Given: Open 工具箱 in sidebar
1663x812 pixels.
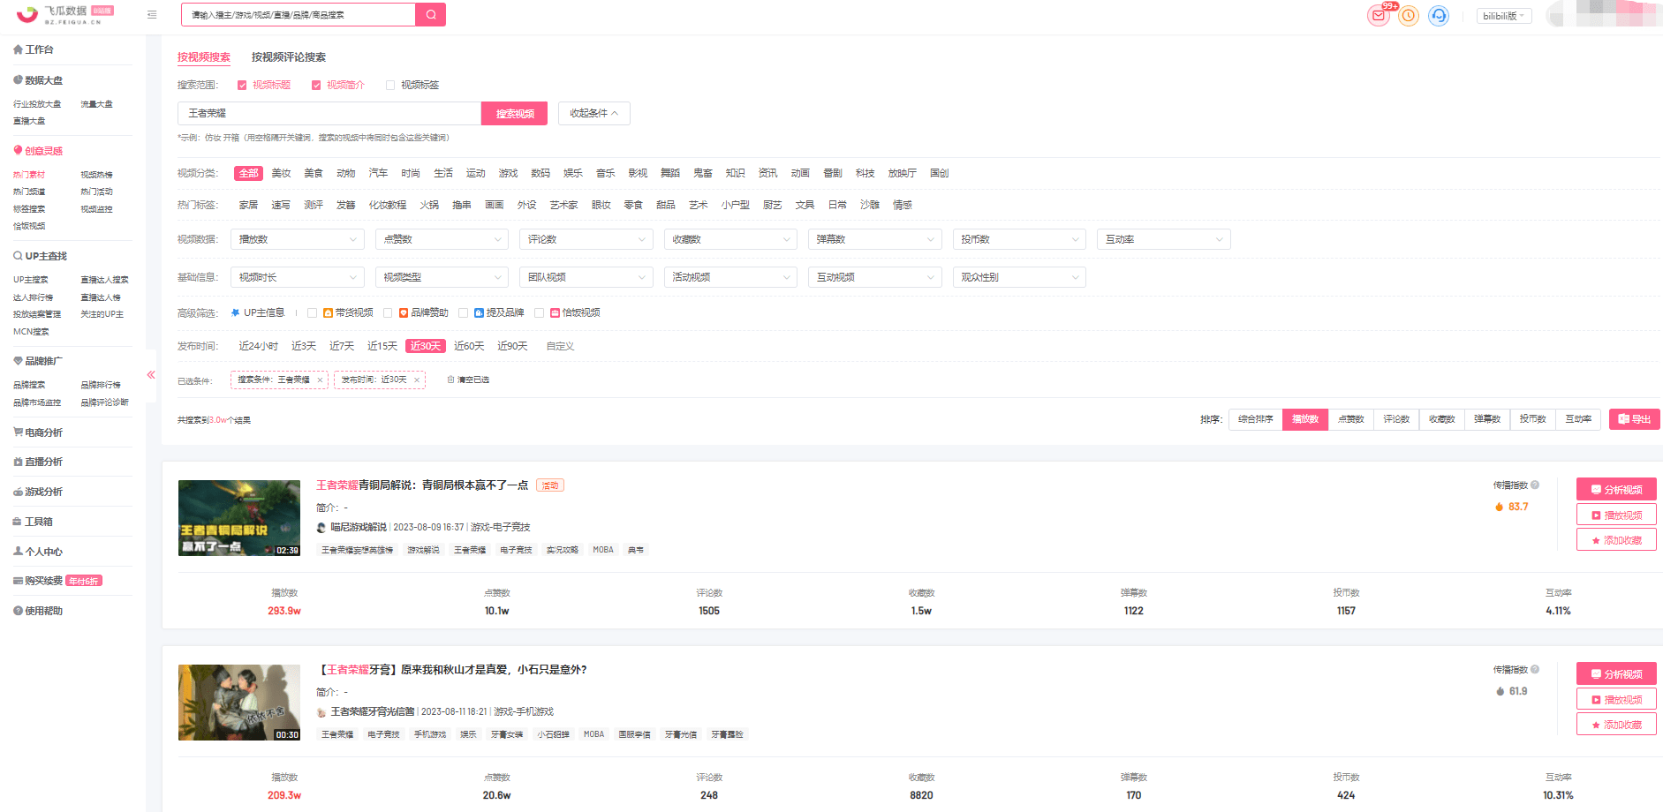Looking at the screenshot, I should 33,522.
